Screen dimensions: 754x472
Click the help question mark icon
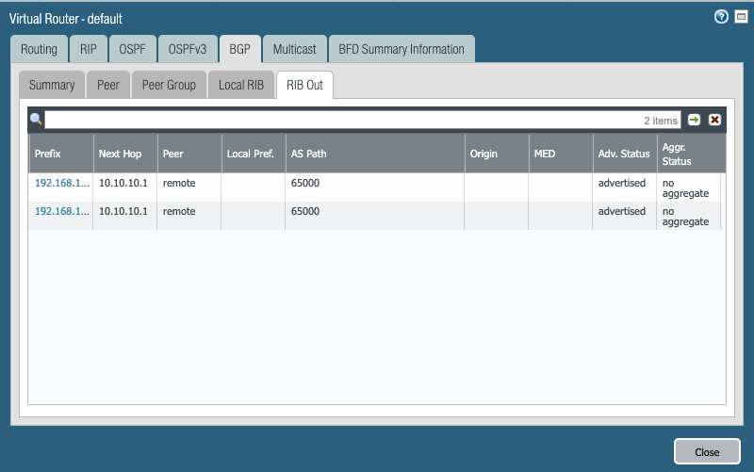coord(722,17)
